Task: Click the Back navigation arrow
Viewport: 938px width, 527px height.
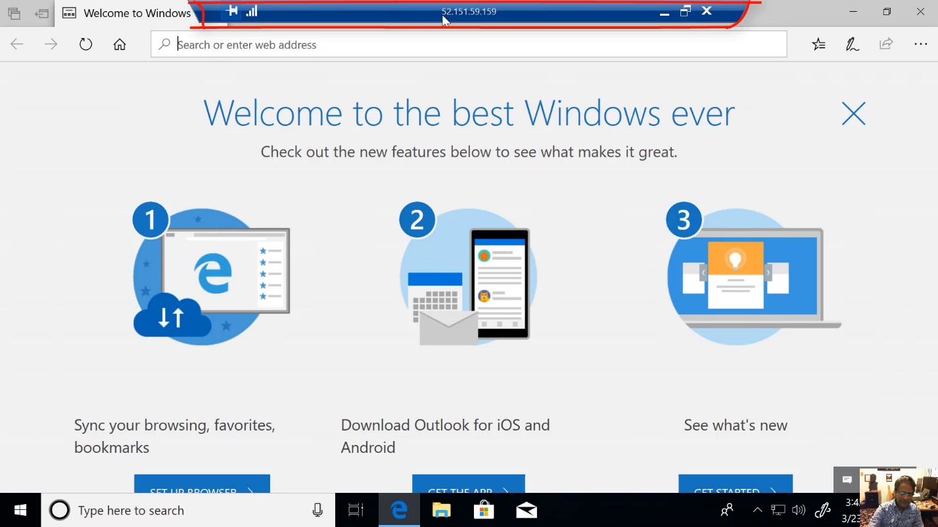Action: point(17,45)
